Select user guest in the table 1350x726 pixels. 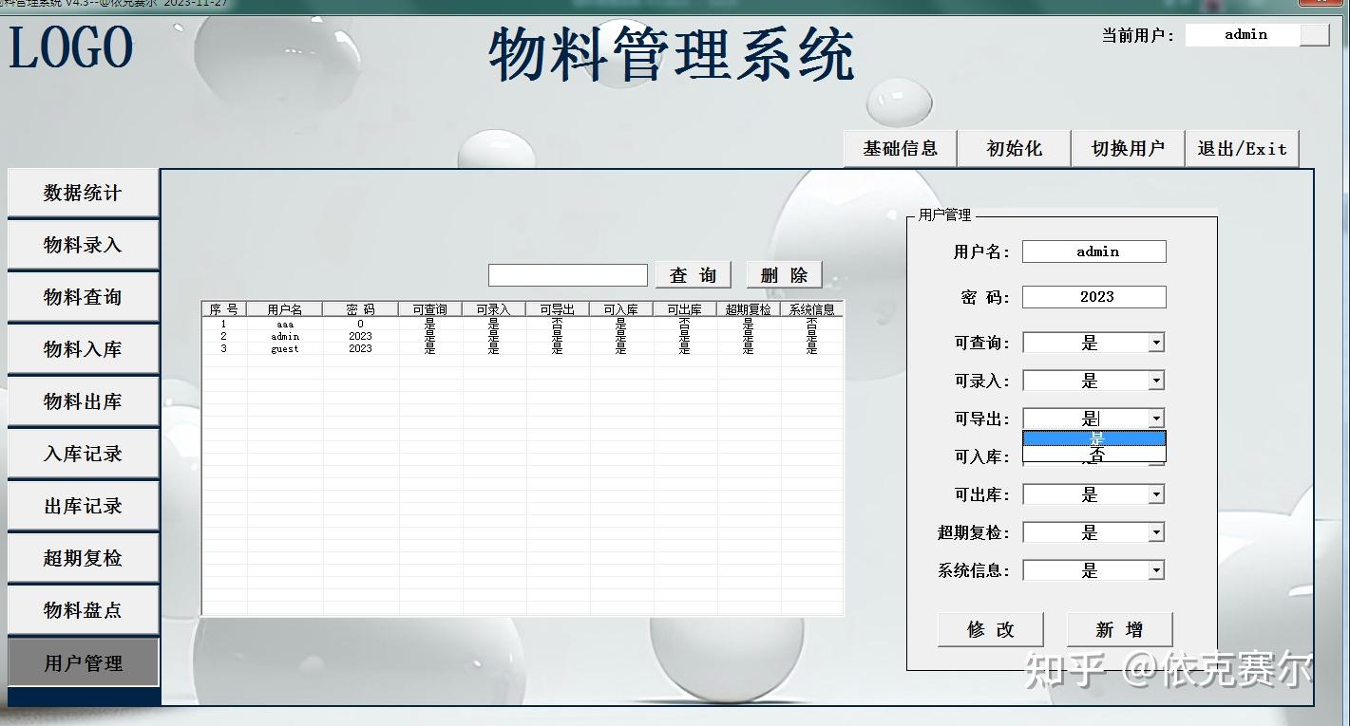285,348
